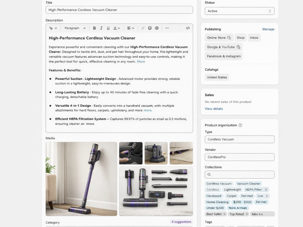Select the Online Store channel
Screen dimensions: 303x227
pyautogui.click(x=219, y=38)
